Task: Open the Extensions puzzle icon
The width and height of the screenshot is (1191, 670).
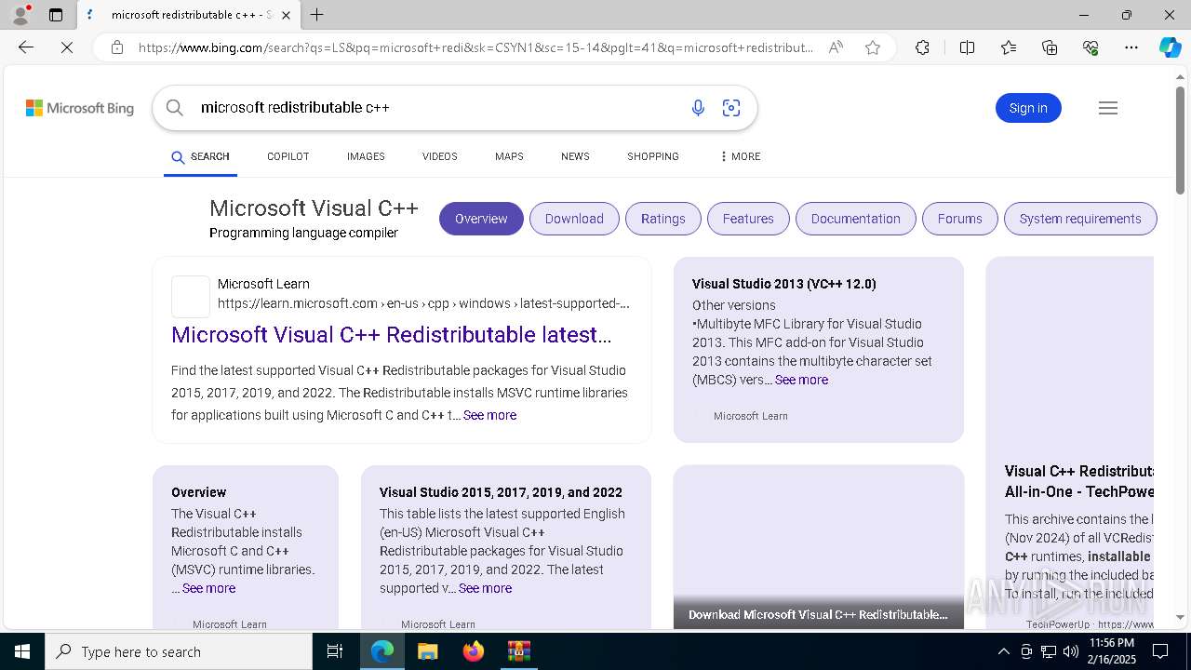Action: (x=922, y=47)
